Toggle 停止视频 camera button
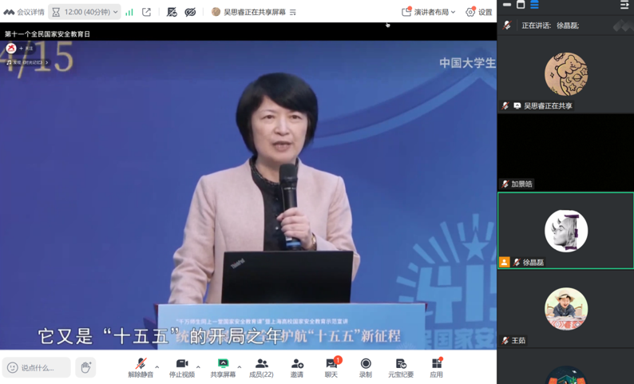This screenshot has width=634, height=384. 182,367
